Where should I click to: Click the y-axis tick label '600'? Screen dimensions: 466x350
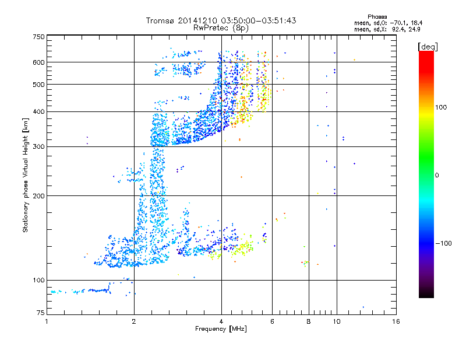pyautogui.click(x=38, y=62)
